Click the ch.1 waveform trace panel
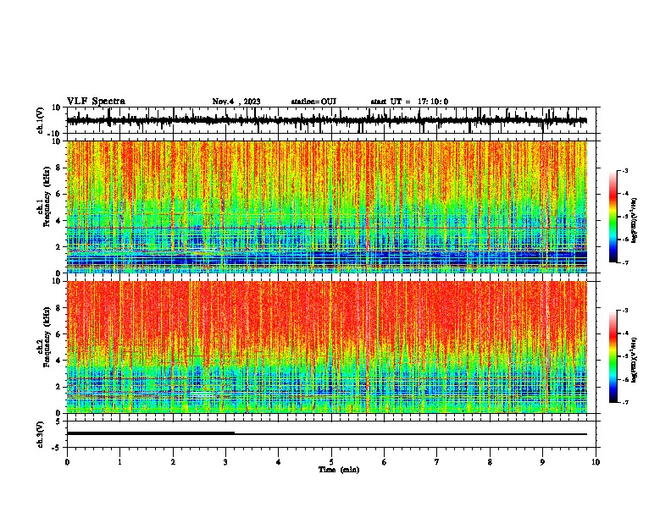Image resolution: width=671 pixels, height=518 pixels. click(x=331, y=120)
